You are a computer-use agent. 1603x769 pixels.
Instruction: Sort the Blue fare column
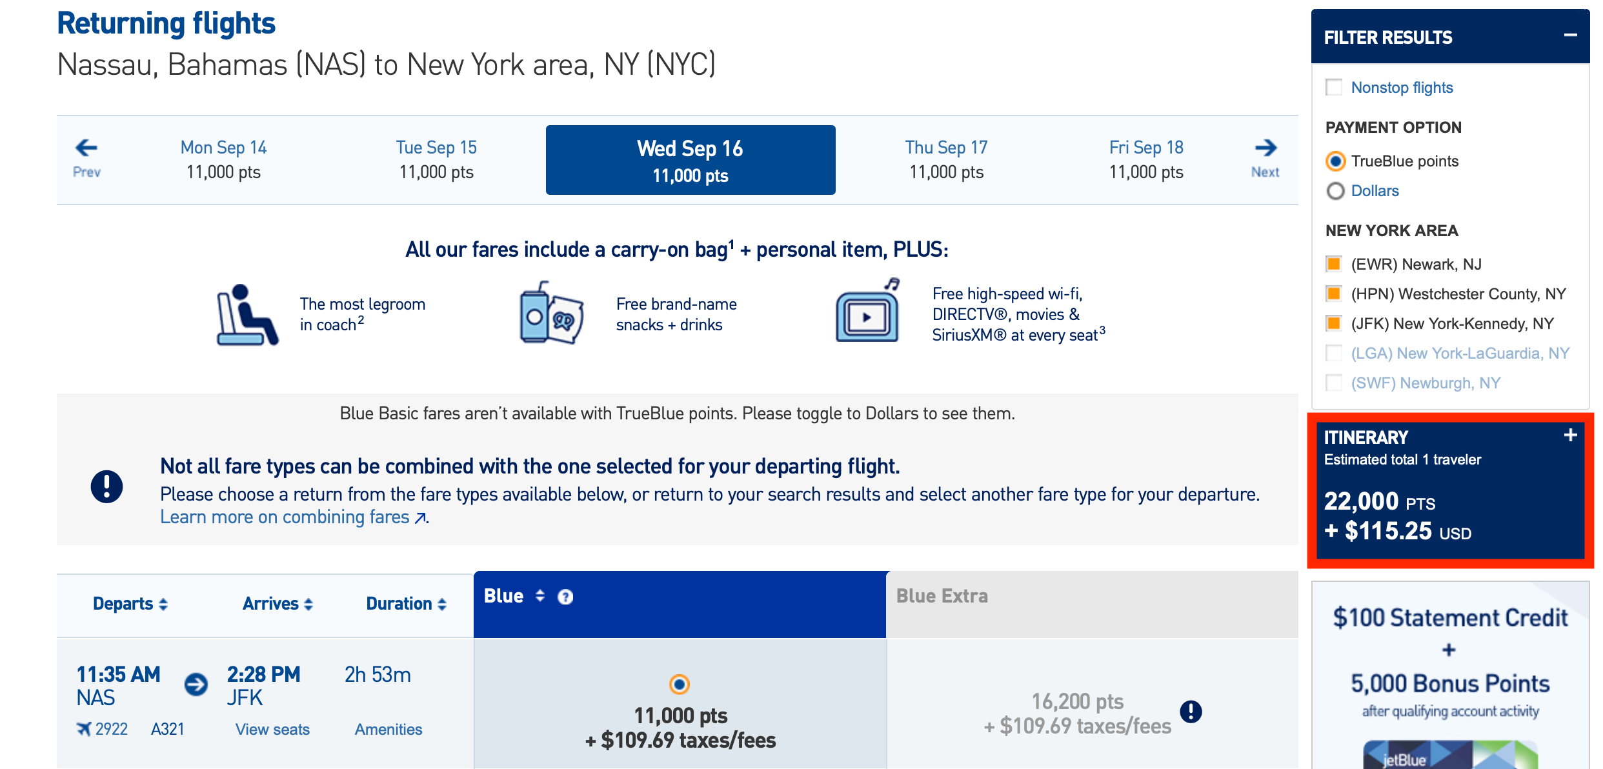(x=539, y=596)
